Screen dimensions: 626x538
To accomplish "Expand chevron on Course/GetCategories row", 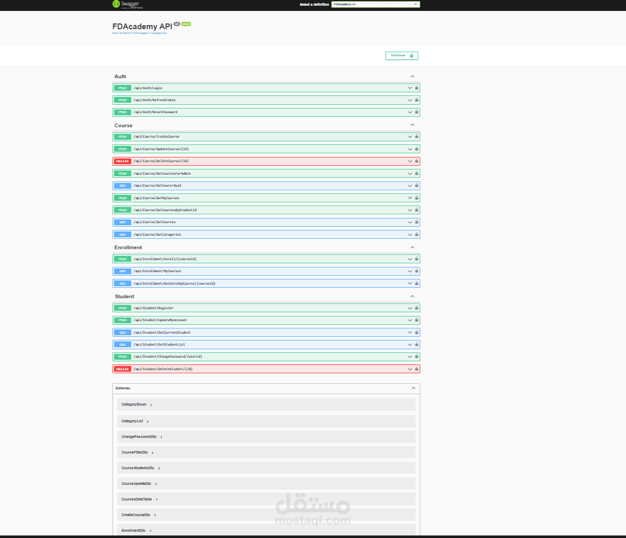I will [x=410, y=235].
